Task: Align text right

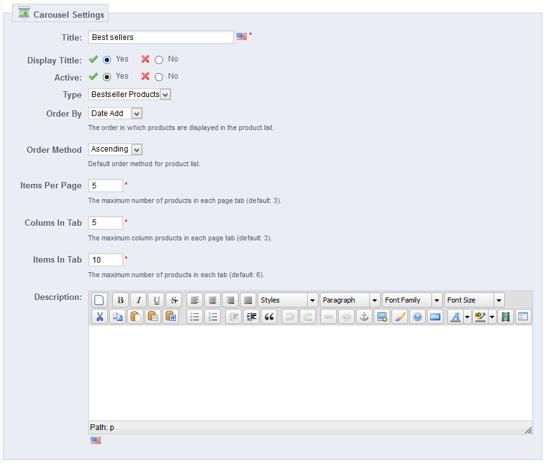Action: 230,300
